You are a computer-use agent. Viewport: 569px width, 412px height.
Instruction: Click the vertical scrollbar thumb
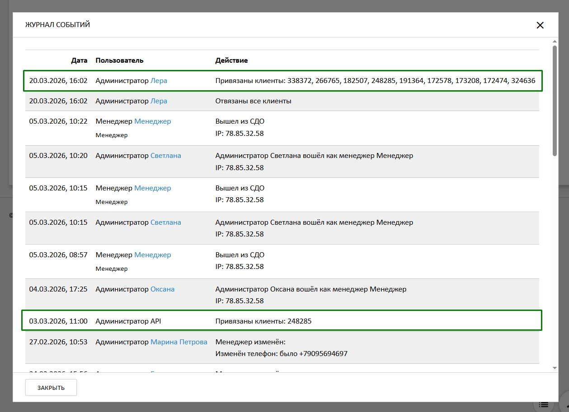555,99
